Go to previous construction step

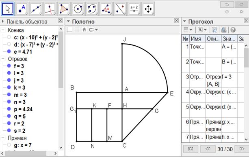click(208, 149)
